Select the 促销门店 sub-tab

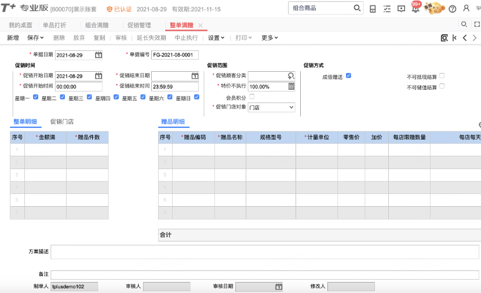coord(62,122)
